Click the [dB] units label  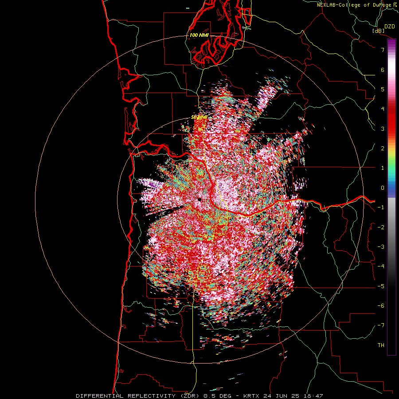click(379, 31)
